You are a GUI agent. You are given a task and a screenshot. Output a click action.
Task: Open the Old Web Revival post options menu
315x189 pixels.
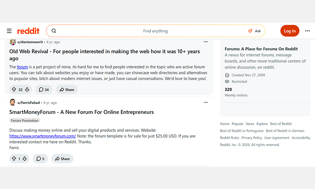[x=206, y=42]
